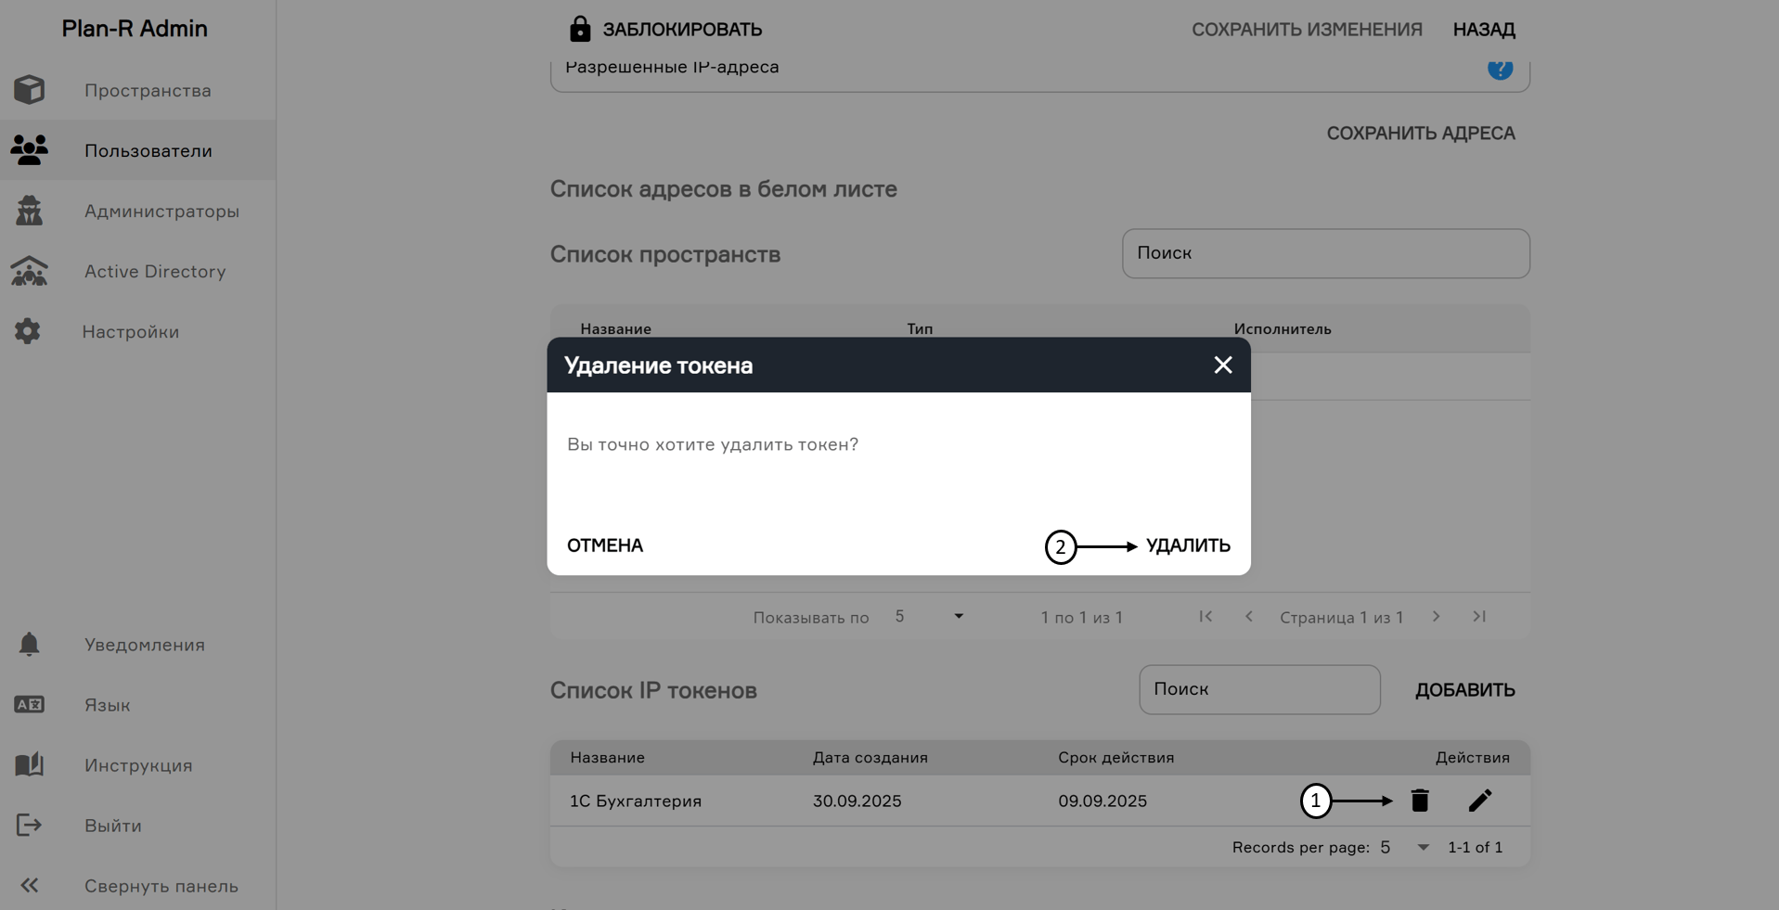Switch to the Язык section

coord(29,705)
